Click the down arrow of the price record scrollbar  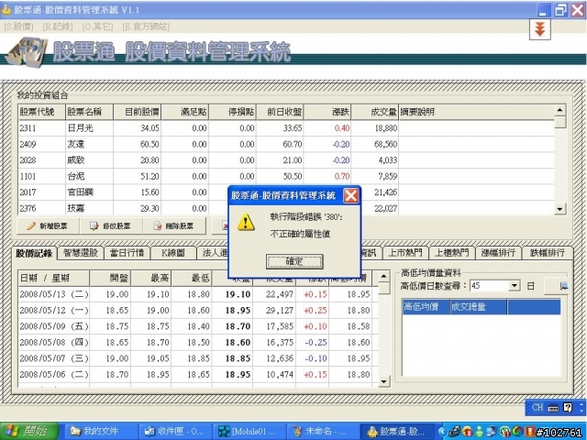tap(383, 381)
